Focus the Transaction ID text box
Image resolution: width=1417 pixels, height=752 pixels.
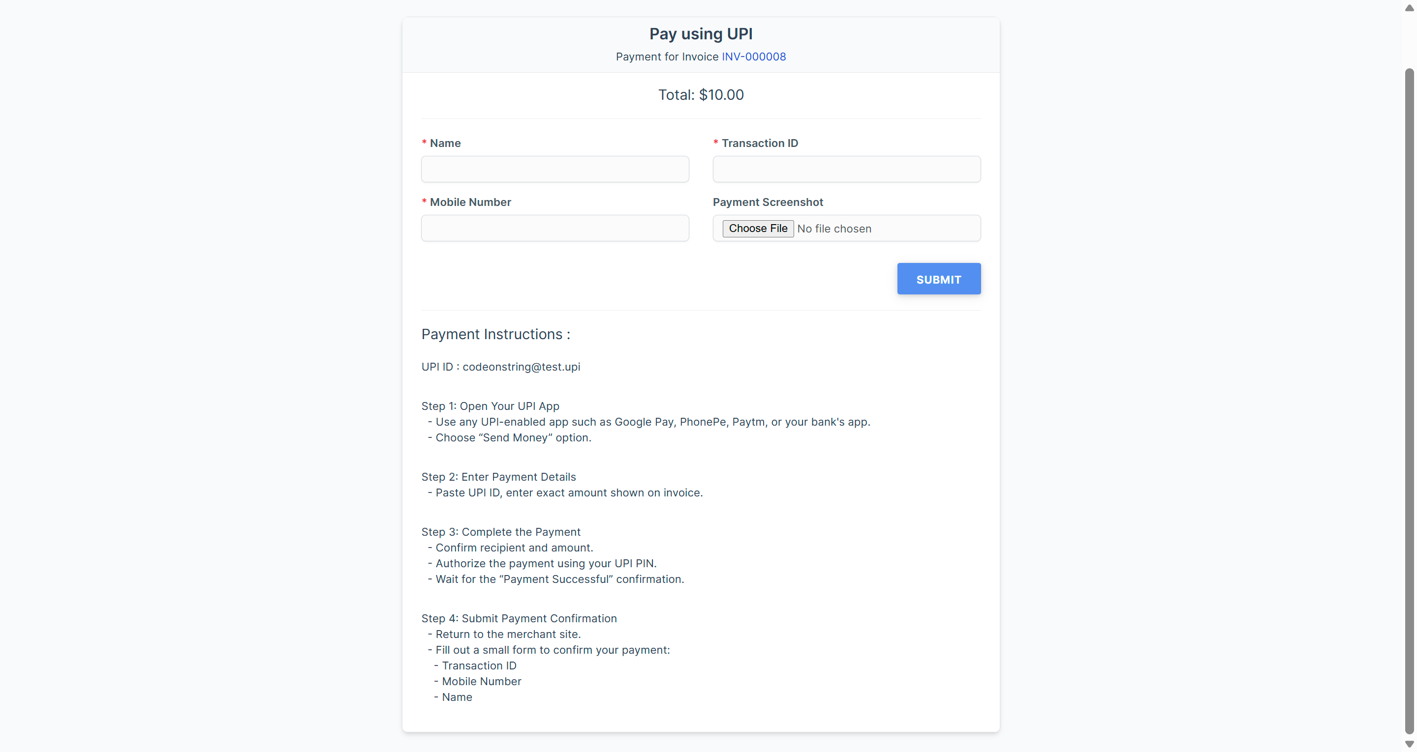point(847,169)
